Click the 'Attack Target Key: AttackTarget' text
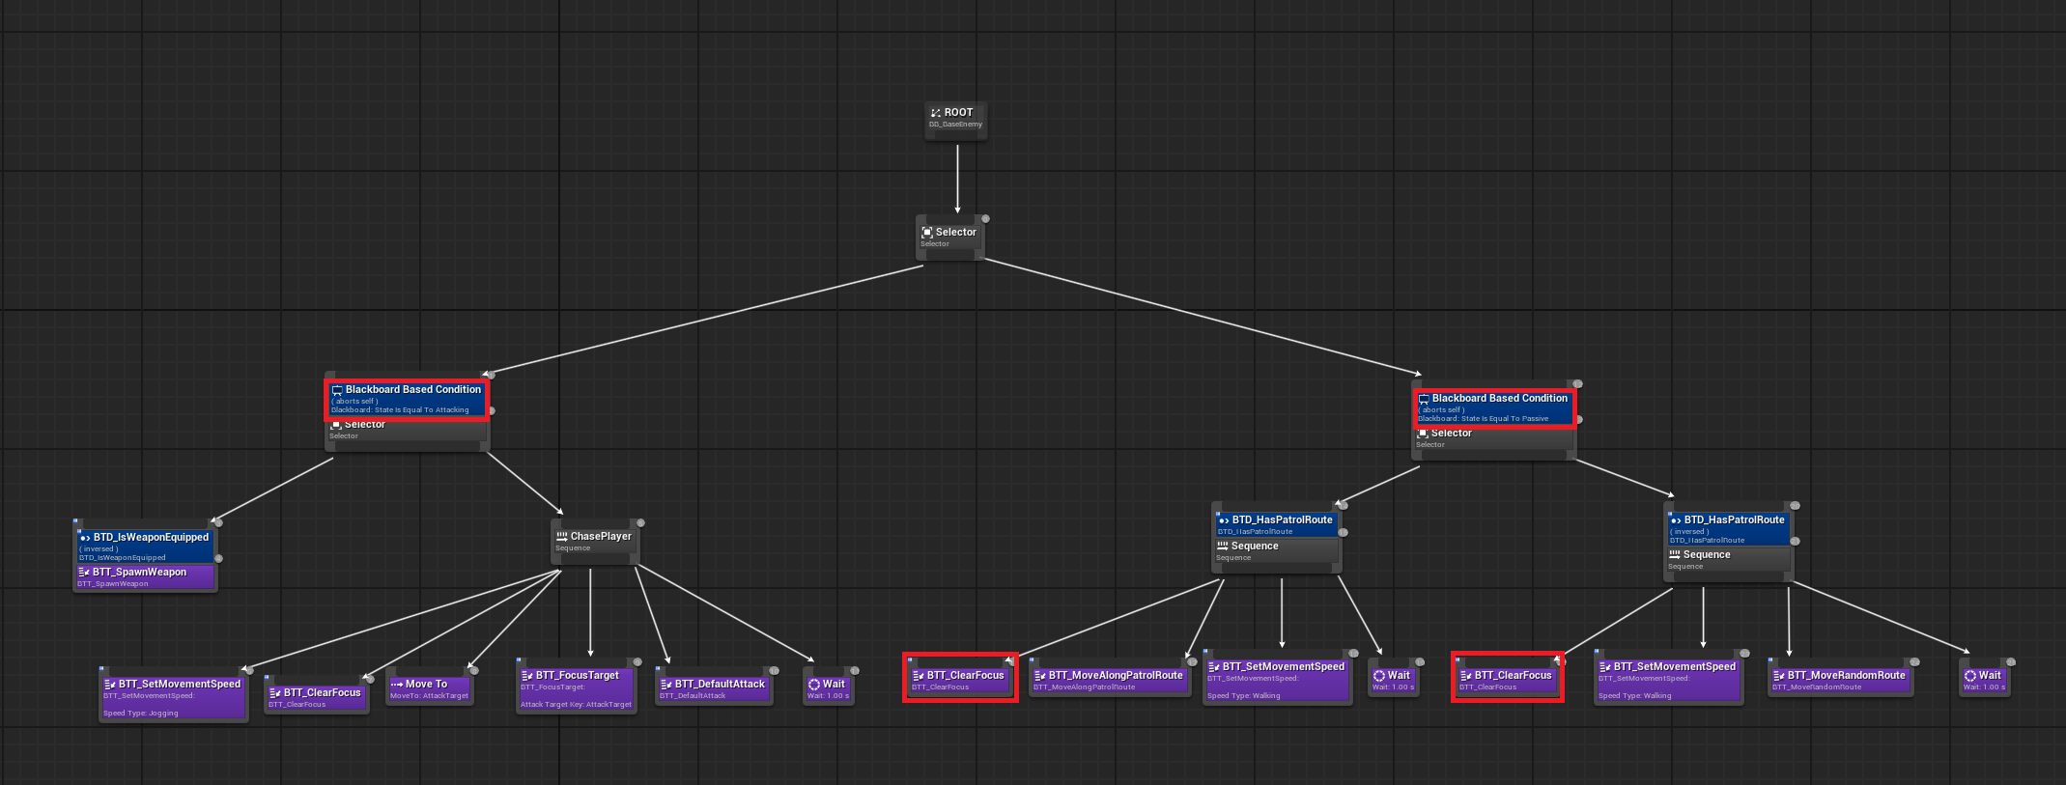Image resolution: width=2066 pixels, height=785 pixels. 576,705
